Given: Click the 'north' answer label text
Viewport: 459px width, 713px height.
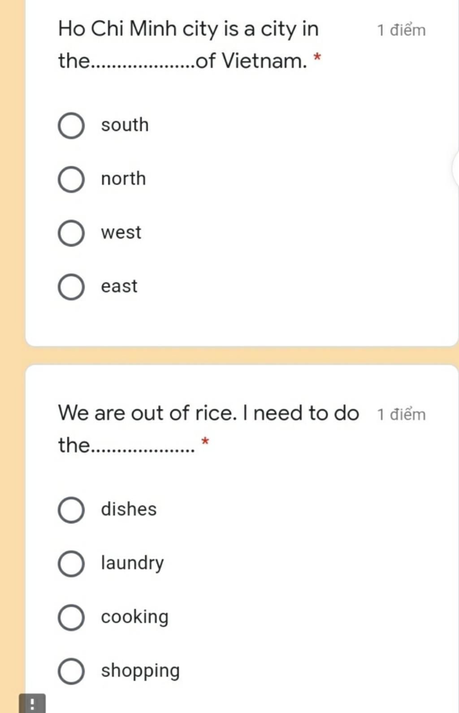Looking at the screenshot, I should pyautogui.click(x=123, y=178).
